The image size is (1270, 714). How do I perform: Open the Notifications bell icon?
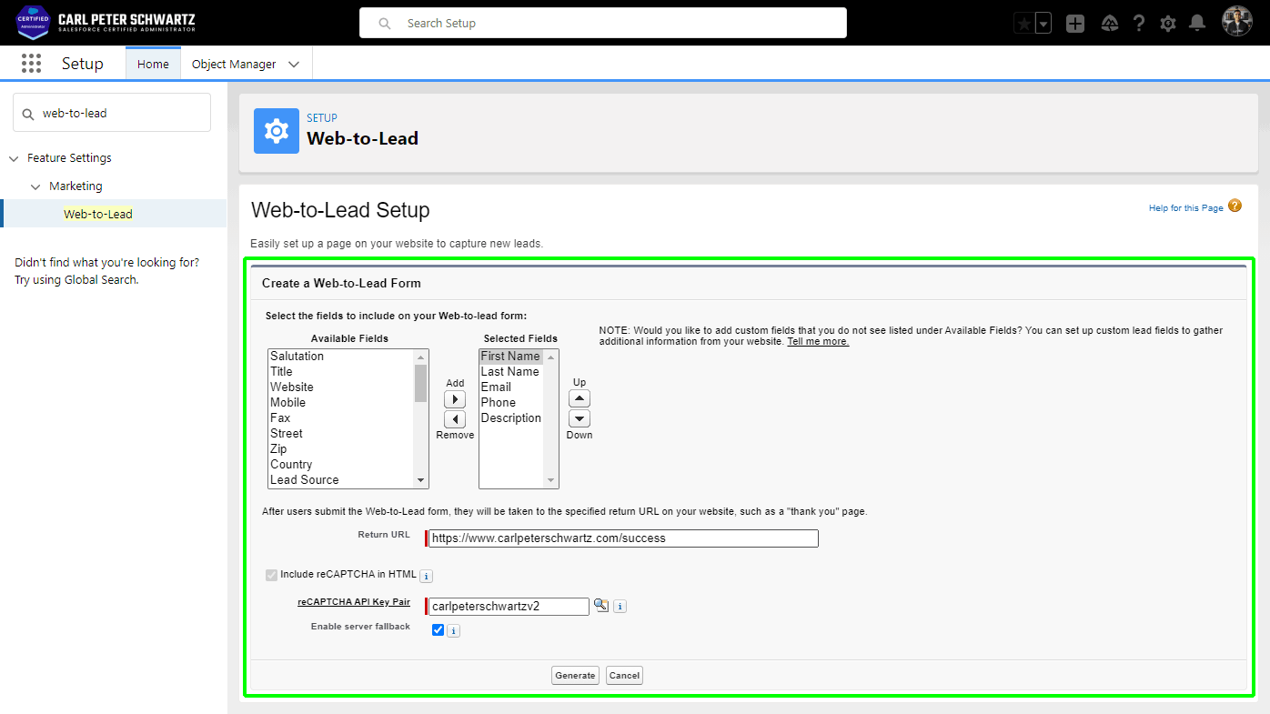tap(1197, 24)
